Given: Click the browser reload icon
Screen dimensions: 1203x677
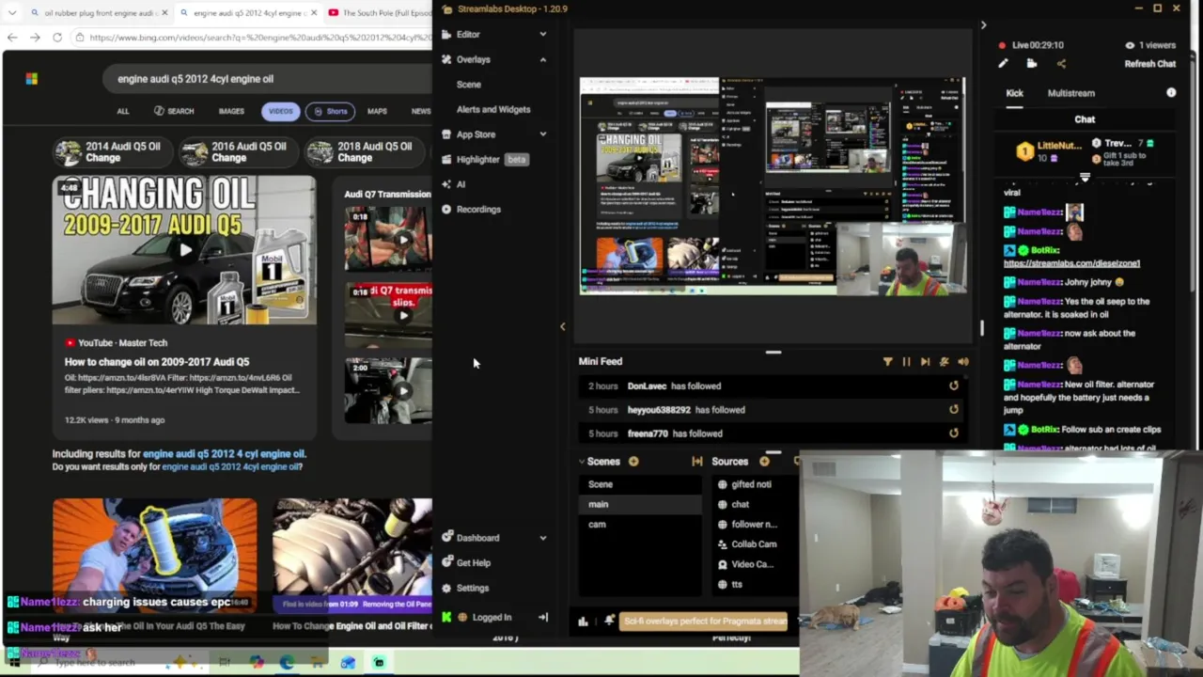Looking at the screenshot, I should pos(57,38).
